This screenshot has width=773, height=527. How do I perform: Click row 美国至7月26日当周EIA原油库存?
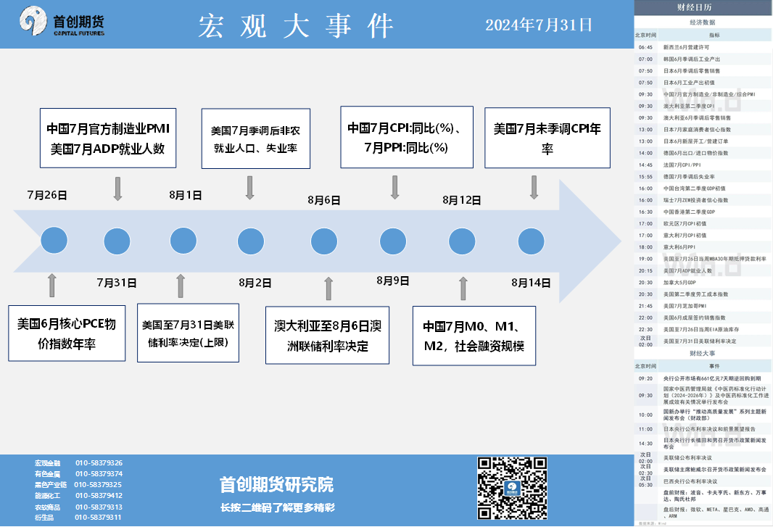[x=703, y=329]
